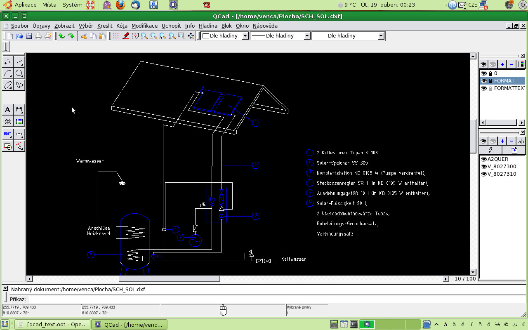The width and height of the screenshot is (528, 330).
Task: Click the Redraw icon
Action: pyautogui.click(x=135, y=36)
